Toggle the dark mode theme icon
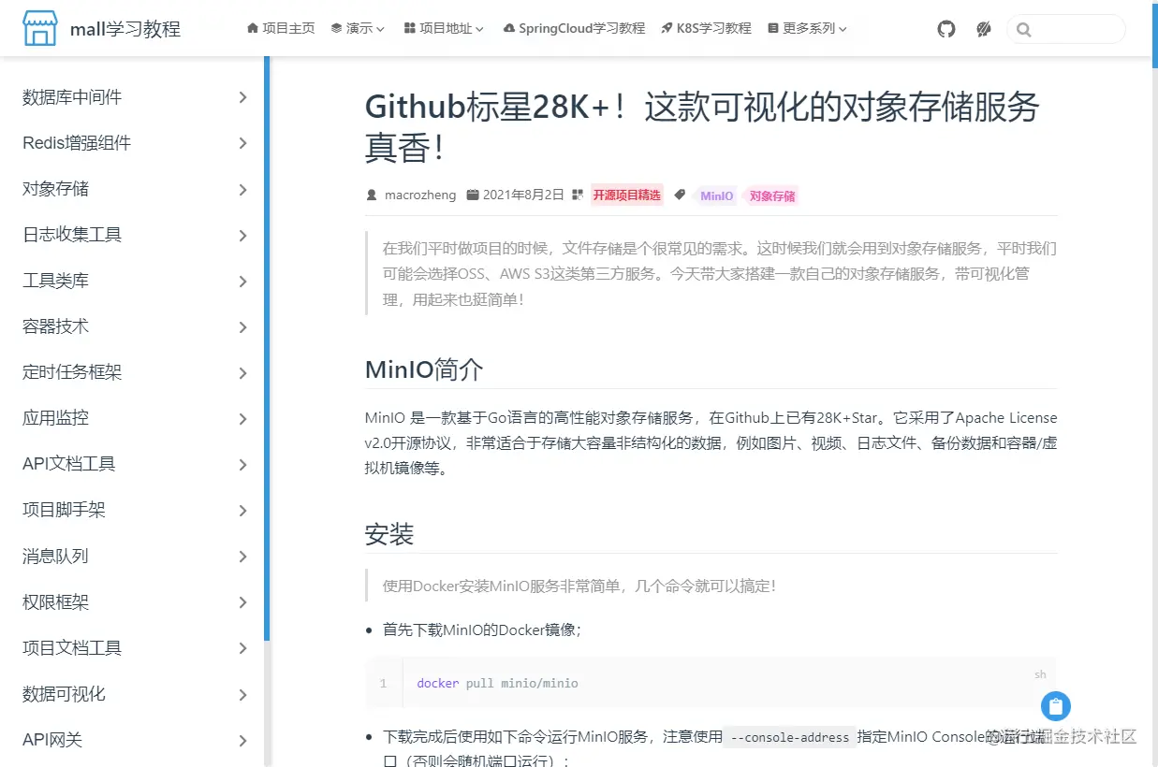Image resolution: width=1158 pixels, height=767 pixels. [x=983, y=29]
